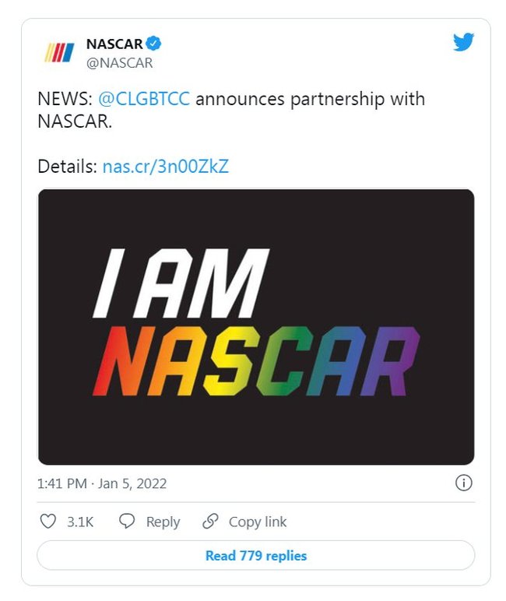
Task: Open the @NASCAR handle link
Action: click(119, 63)
